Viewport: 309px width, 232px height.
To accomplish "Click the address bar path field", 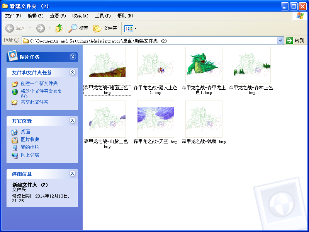I will tap(149, 41).
